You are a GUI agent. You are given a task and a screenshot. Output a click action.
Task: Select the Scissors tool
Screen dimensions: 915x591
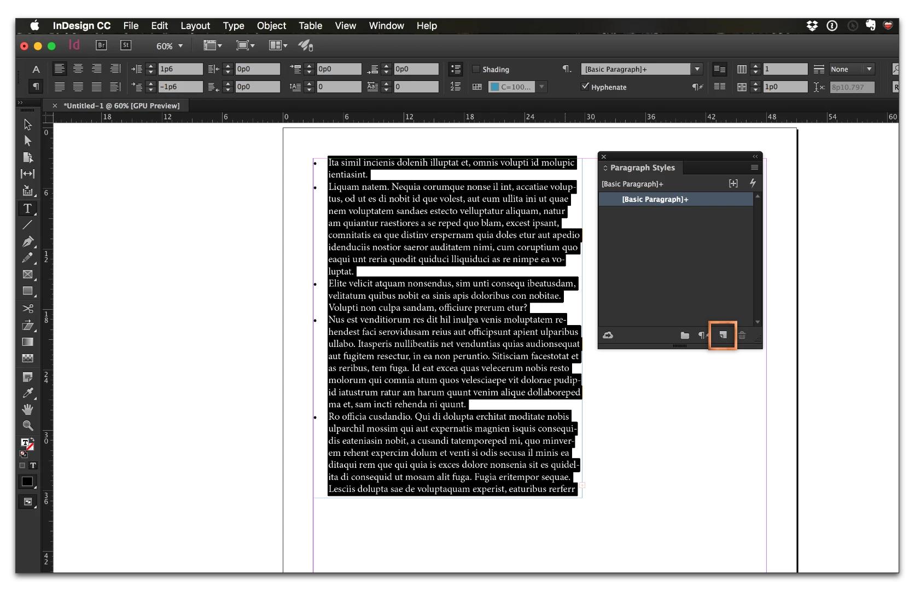[x=27, y=309]
